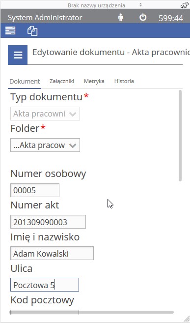
Task: Open the stacked list menu icon
Action: click(x=10, y=30)
